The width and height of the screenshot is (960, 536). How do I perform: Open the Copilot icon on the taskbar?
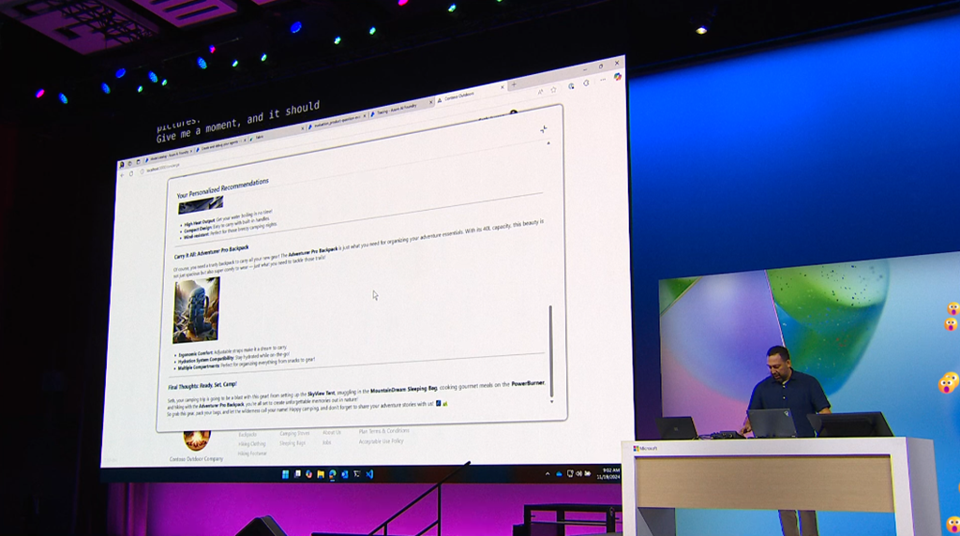[x=309, y=474]
